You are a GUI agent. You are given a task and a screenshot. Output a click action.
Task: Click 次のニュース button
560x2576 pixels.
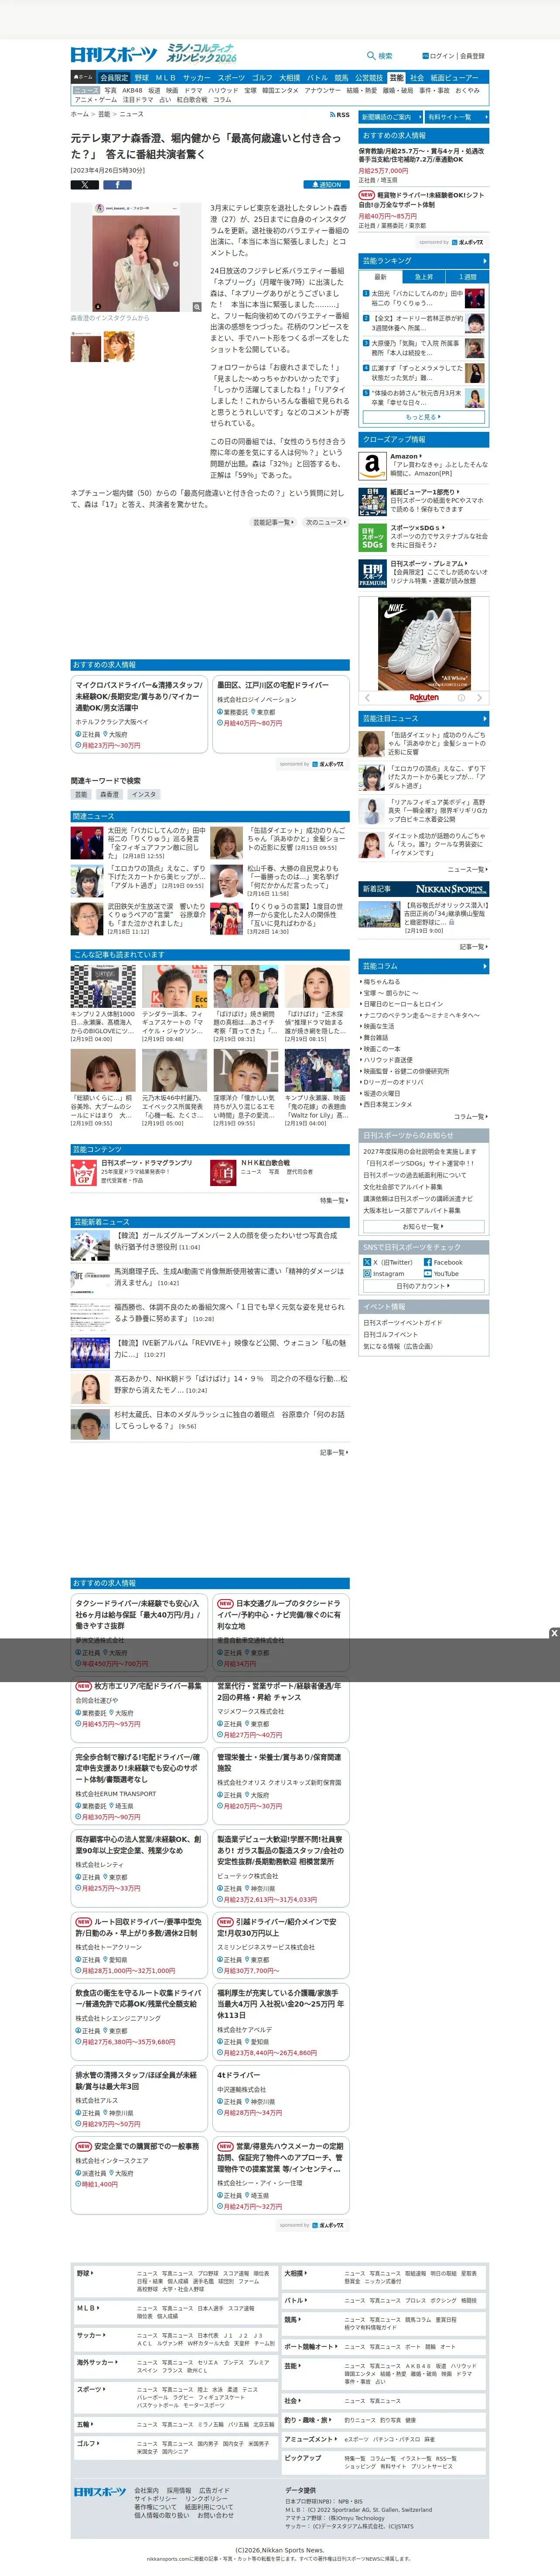[x=325, y=522]
